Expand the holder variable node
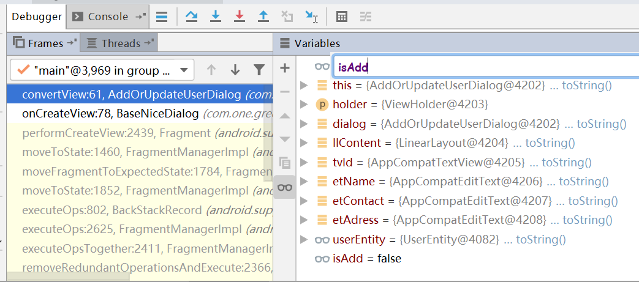 [303, 105]
